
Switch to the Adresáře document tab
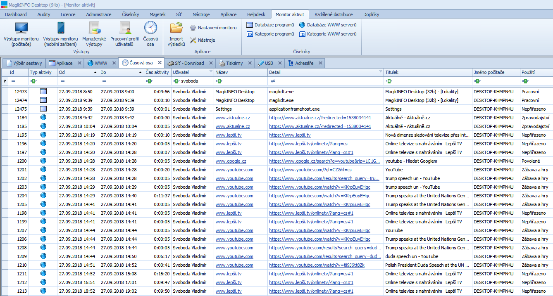(305, 63)
